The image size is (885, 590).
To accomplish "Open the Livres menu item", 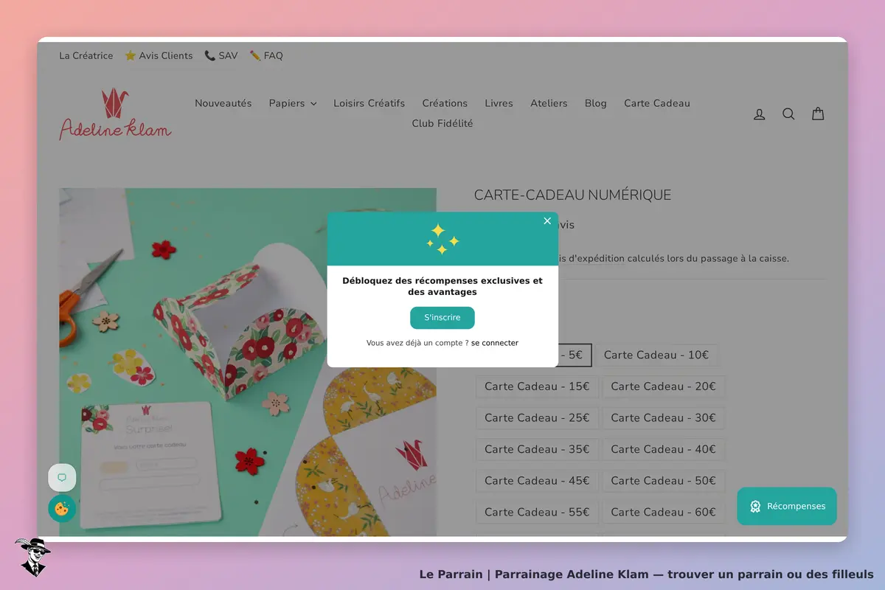I will (x=499, y=103).
